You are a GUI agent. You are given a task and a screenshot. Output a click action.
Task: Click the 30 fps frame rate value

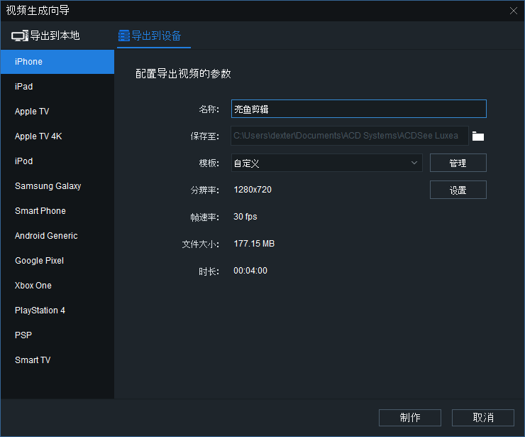click(245, 217)
